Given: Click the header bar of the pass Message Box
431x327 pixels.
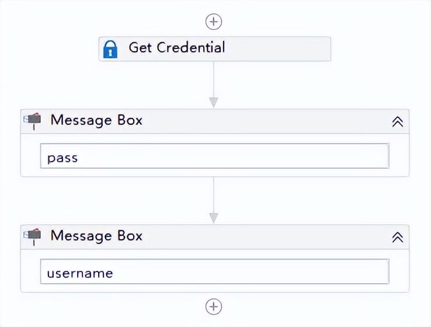Looking at the screenshot, I should coord(263,121).
